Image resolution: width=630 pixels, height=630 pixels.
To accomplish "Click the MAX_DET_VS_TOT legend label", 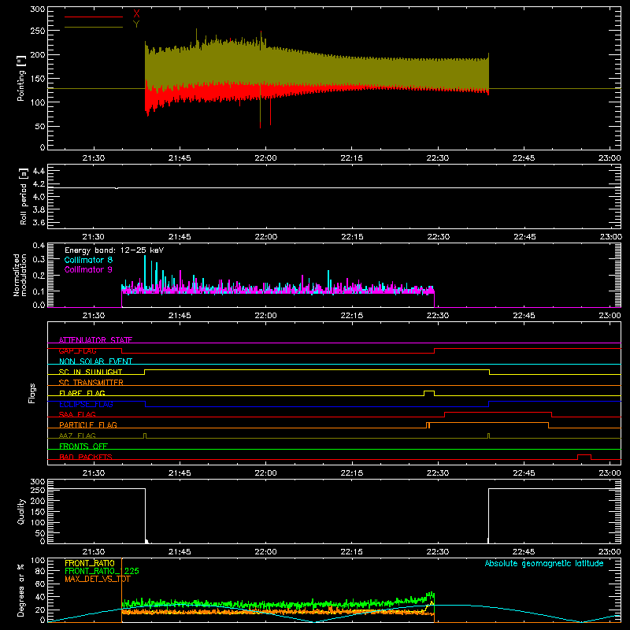I will (98, 579).
